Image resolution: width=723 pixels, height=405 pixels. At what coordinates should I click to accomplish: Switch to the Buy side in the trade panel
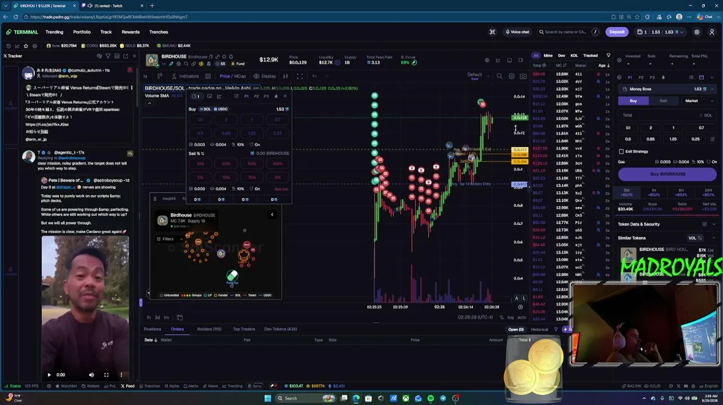pyautogui.click(x=633, y=101)
